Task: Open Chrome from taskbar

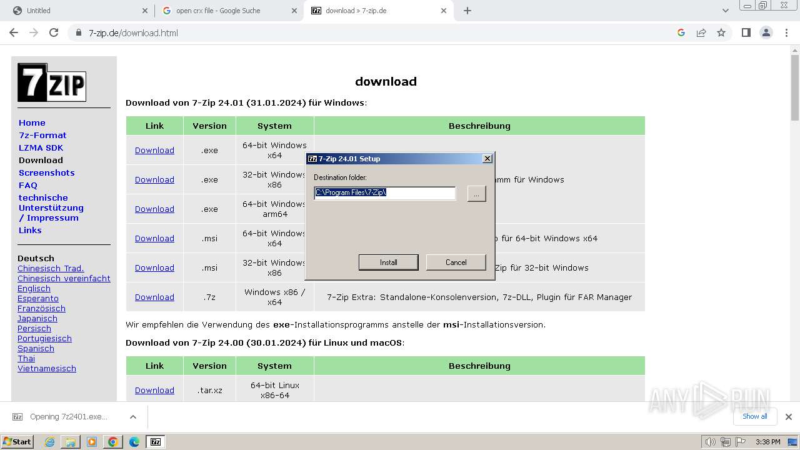Action: pos(113,442)
